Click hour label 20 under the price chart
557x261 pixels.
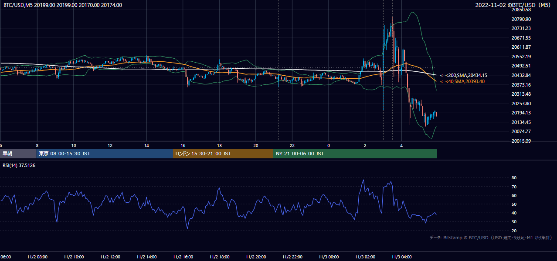(256, 145)
